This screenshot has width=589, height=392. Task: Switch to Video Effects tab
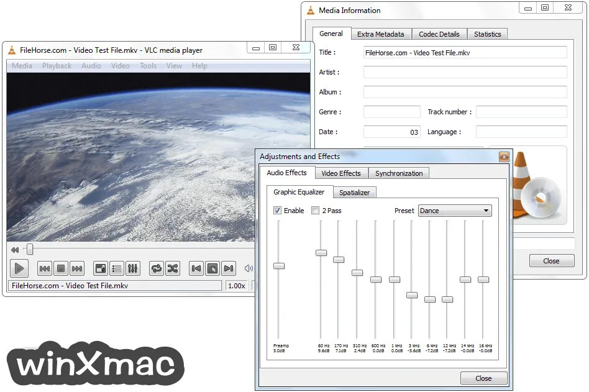(341, 173)
